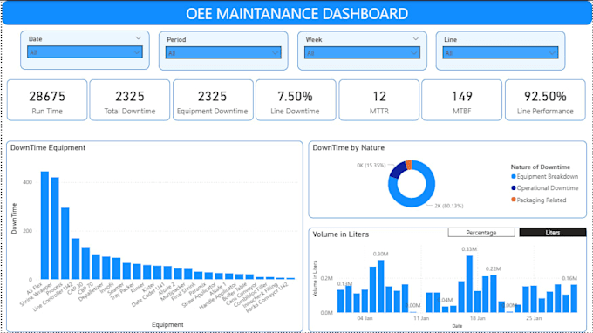Select the Shrink Wrapper downtime bar
The height and width of the screenshot is (333, 593).
(55, 228)
